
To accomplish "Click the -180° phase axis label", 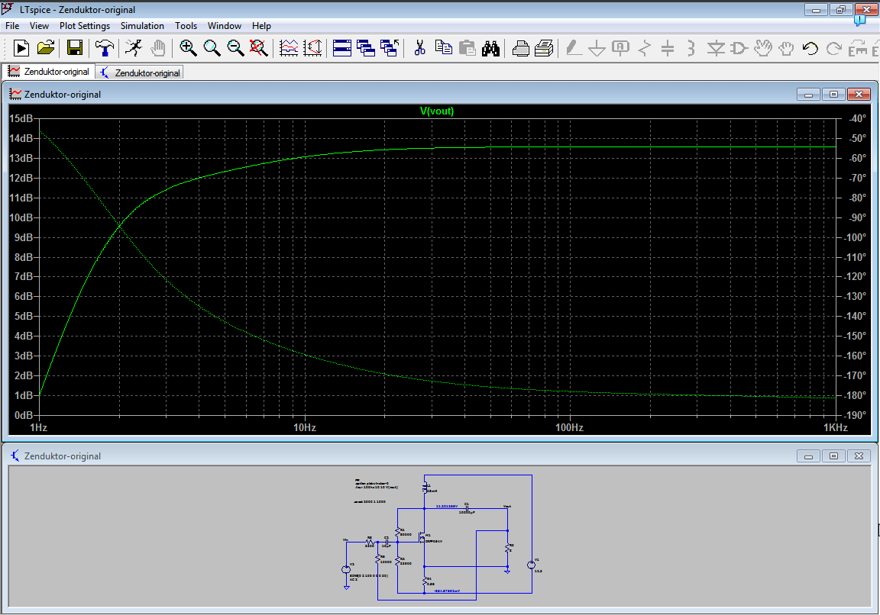I will click(855, 395).
